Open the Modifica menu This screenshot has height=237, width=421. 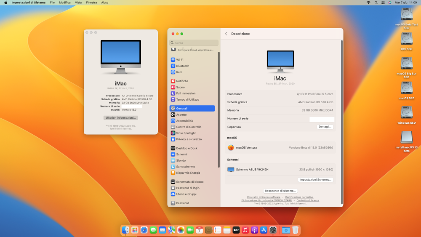pos(65,3)
